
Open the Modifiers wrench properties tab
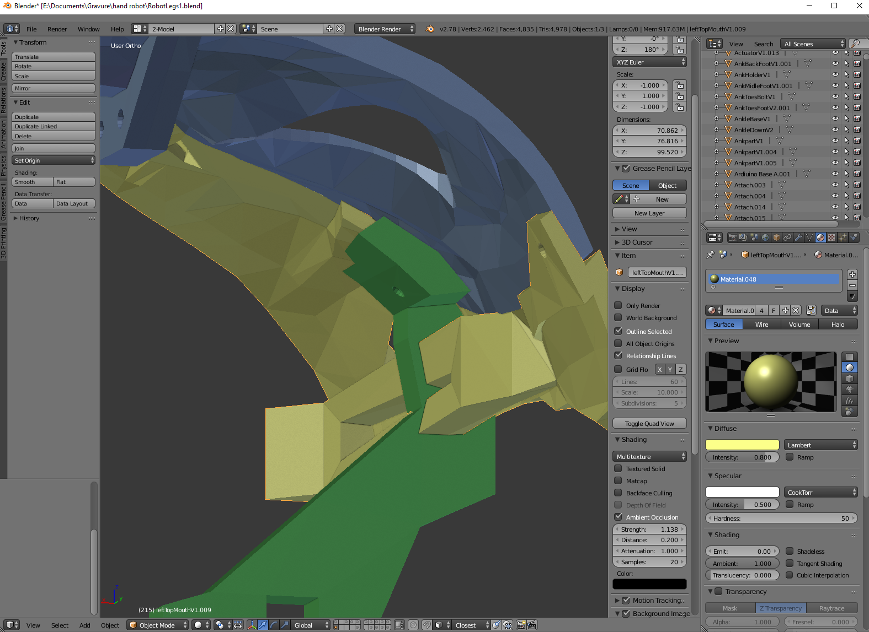point(798,237)
